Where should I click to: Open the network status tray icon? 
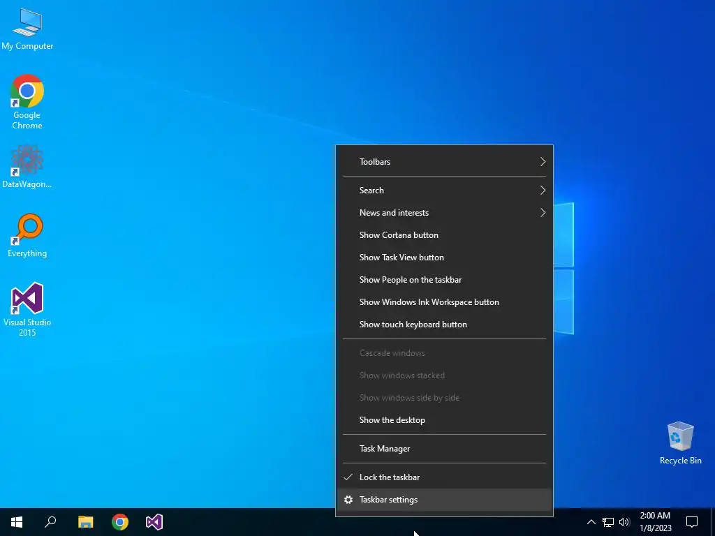coord(608,522)
